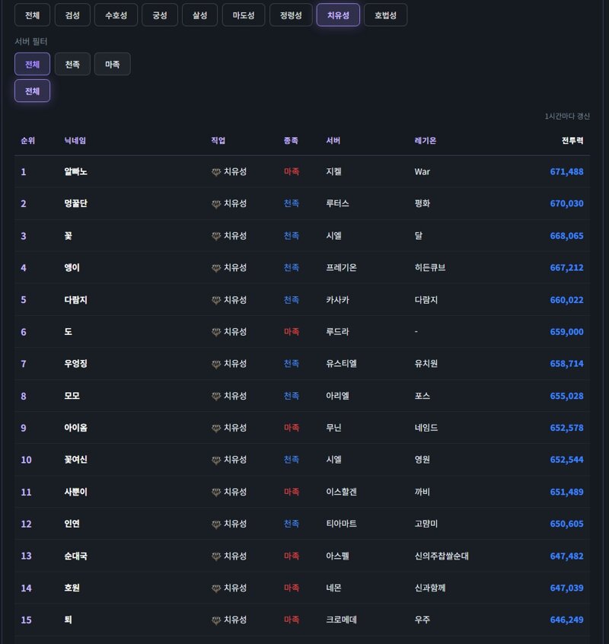Click the class icon in 앵이's row
The height and width of the screenshot is (644, 609).
[216, 268]
